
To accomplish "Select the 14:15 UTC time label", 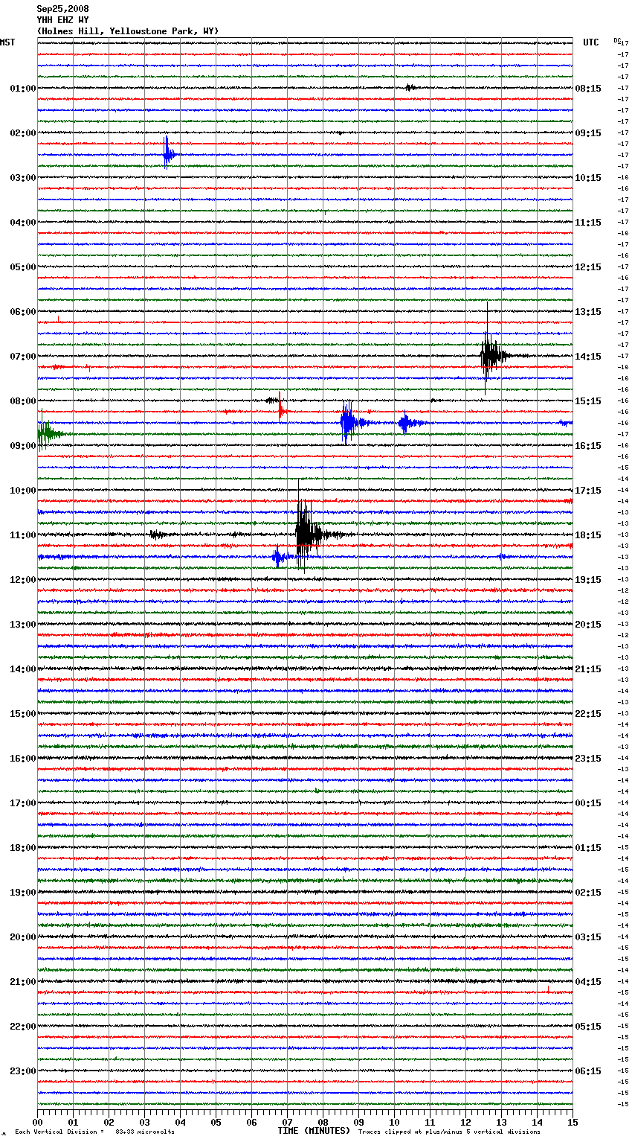I will 588,357.
